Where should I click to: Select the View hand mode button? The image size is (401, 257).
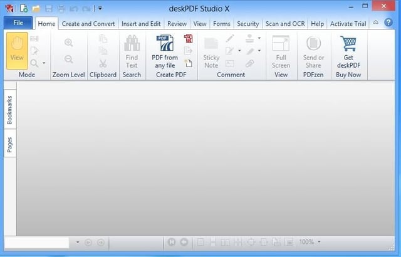pos(17,51)
